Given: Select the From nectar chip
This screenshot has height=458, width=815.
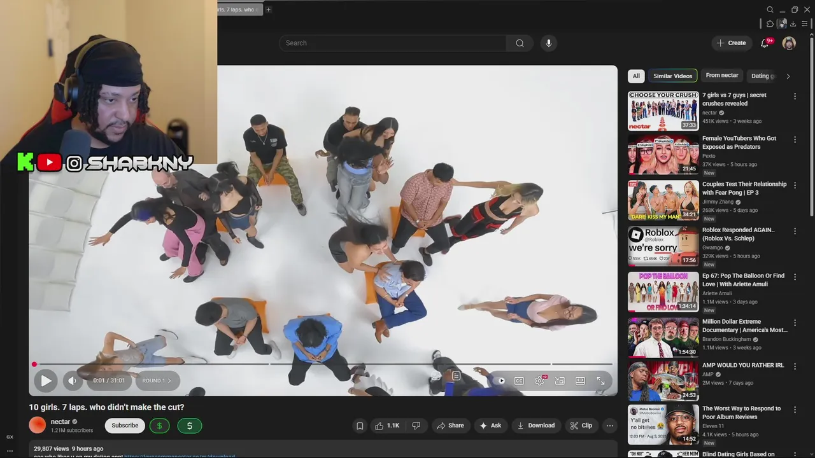Looking at the screenshot, I should tap(722, 76).
